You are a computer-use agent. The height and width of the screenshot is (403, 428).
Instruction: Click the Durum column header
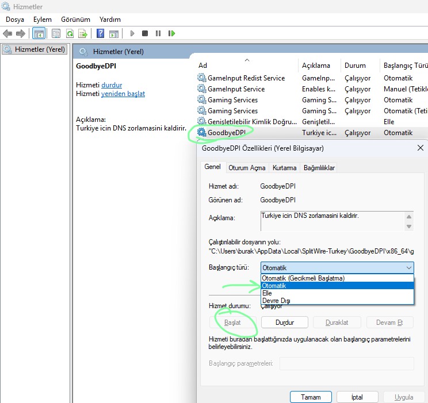(360, 65)
